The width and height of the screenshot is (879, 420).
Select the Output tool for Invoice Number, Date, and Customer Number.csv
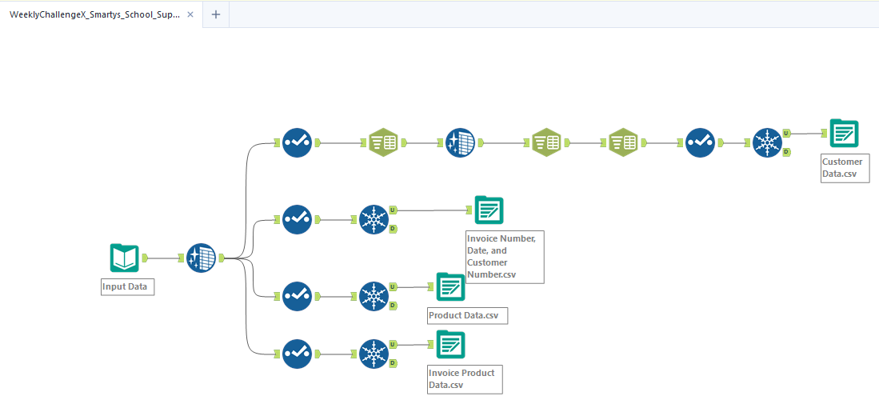489,210
